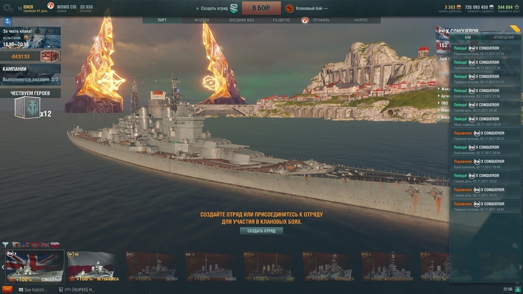Click the blue anchor port icon
The image size is (523, 294).
click(x=7, y=21)
